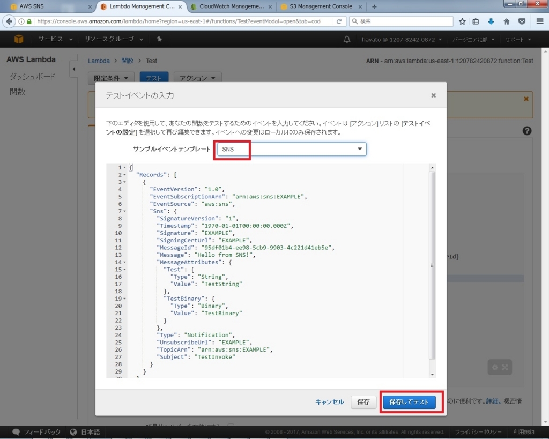Bookmark this page with the star icon
This screenshot has height=439, width=549.
pyautogui.click(x=462, y=21)
